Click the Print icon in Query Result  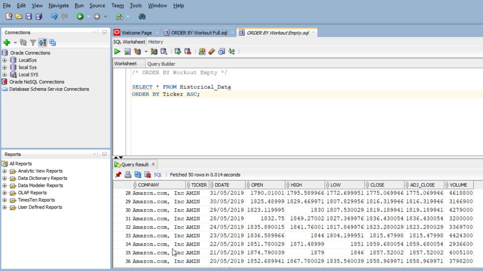point(128,175)
